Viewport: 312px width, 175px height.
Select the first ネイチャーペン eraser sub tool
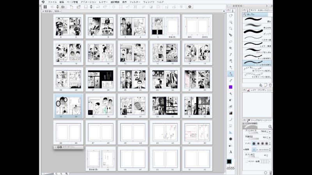coord(257,69)
